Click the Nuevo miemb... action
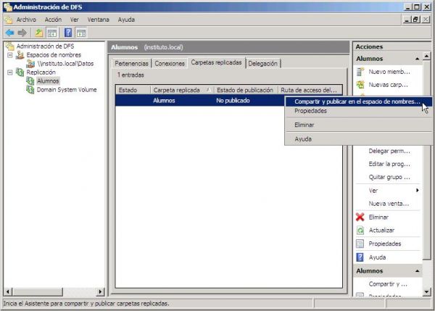 tap(389, 72)
